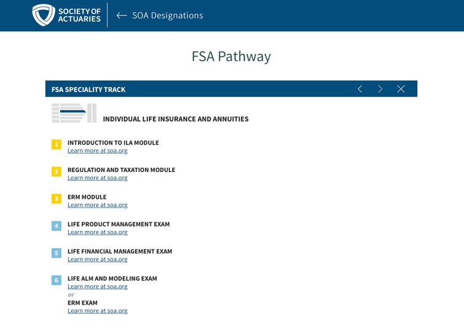Follow Learn more link for Life Financial Management Exam
This screenshot has width=464, height=336.
97,259
